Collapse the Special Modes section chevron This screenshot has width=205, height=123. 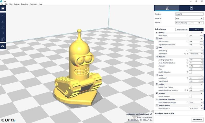point(201,105)
